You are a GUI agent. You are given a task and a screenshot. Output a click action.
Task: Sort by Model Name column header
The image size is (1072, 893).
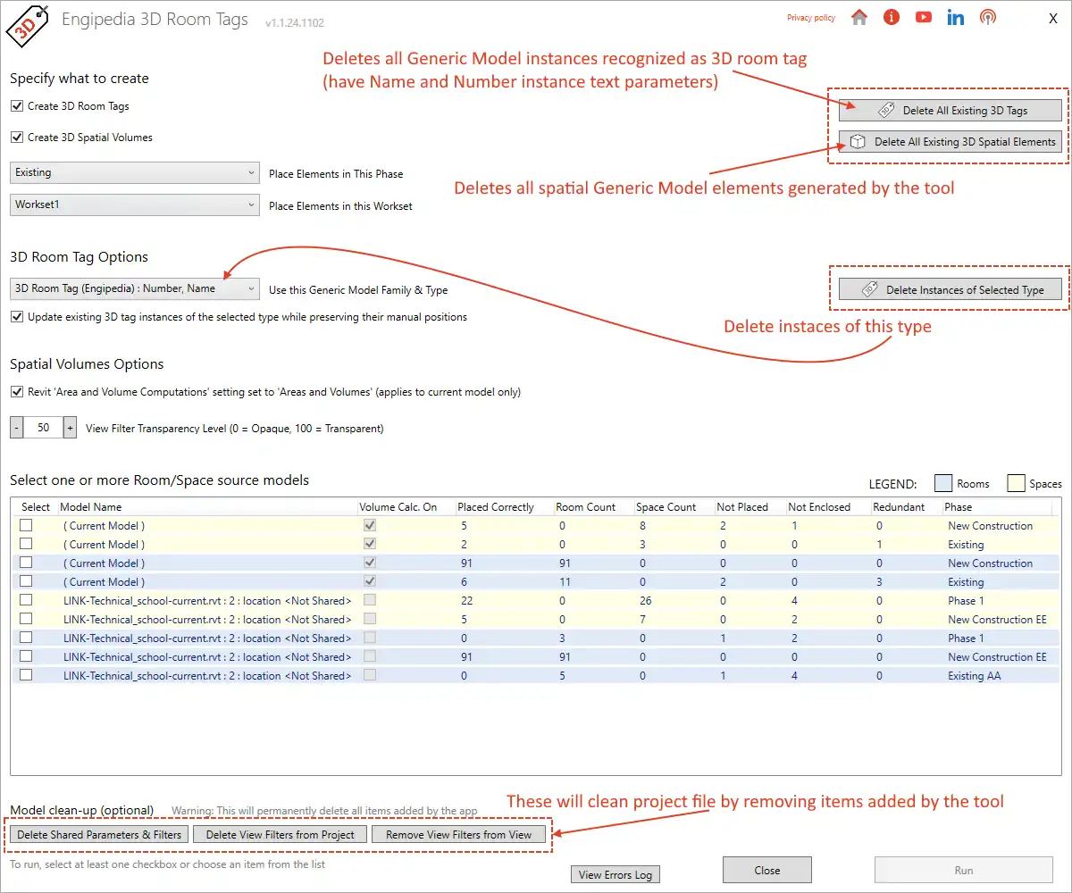[91, 507]
